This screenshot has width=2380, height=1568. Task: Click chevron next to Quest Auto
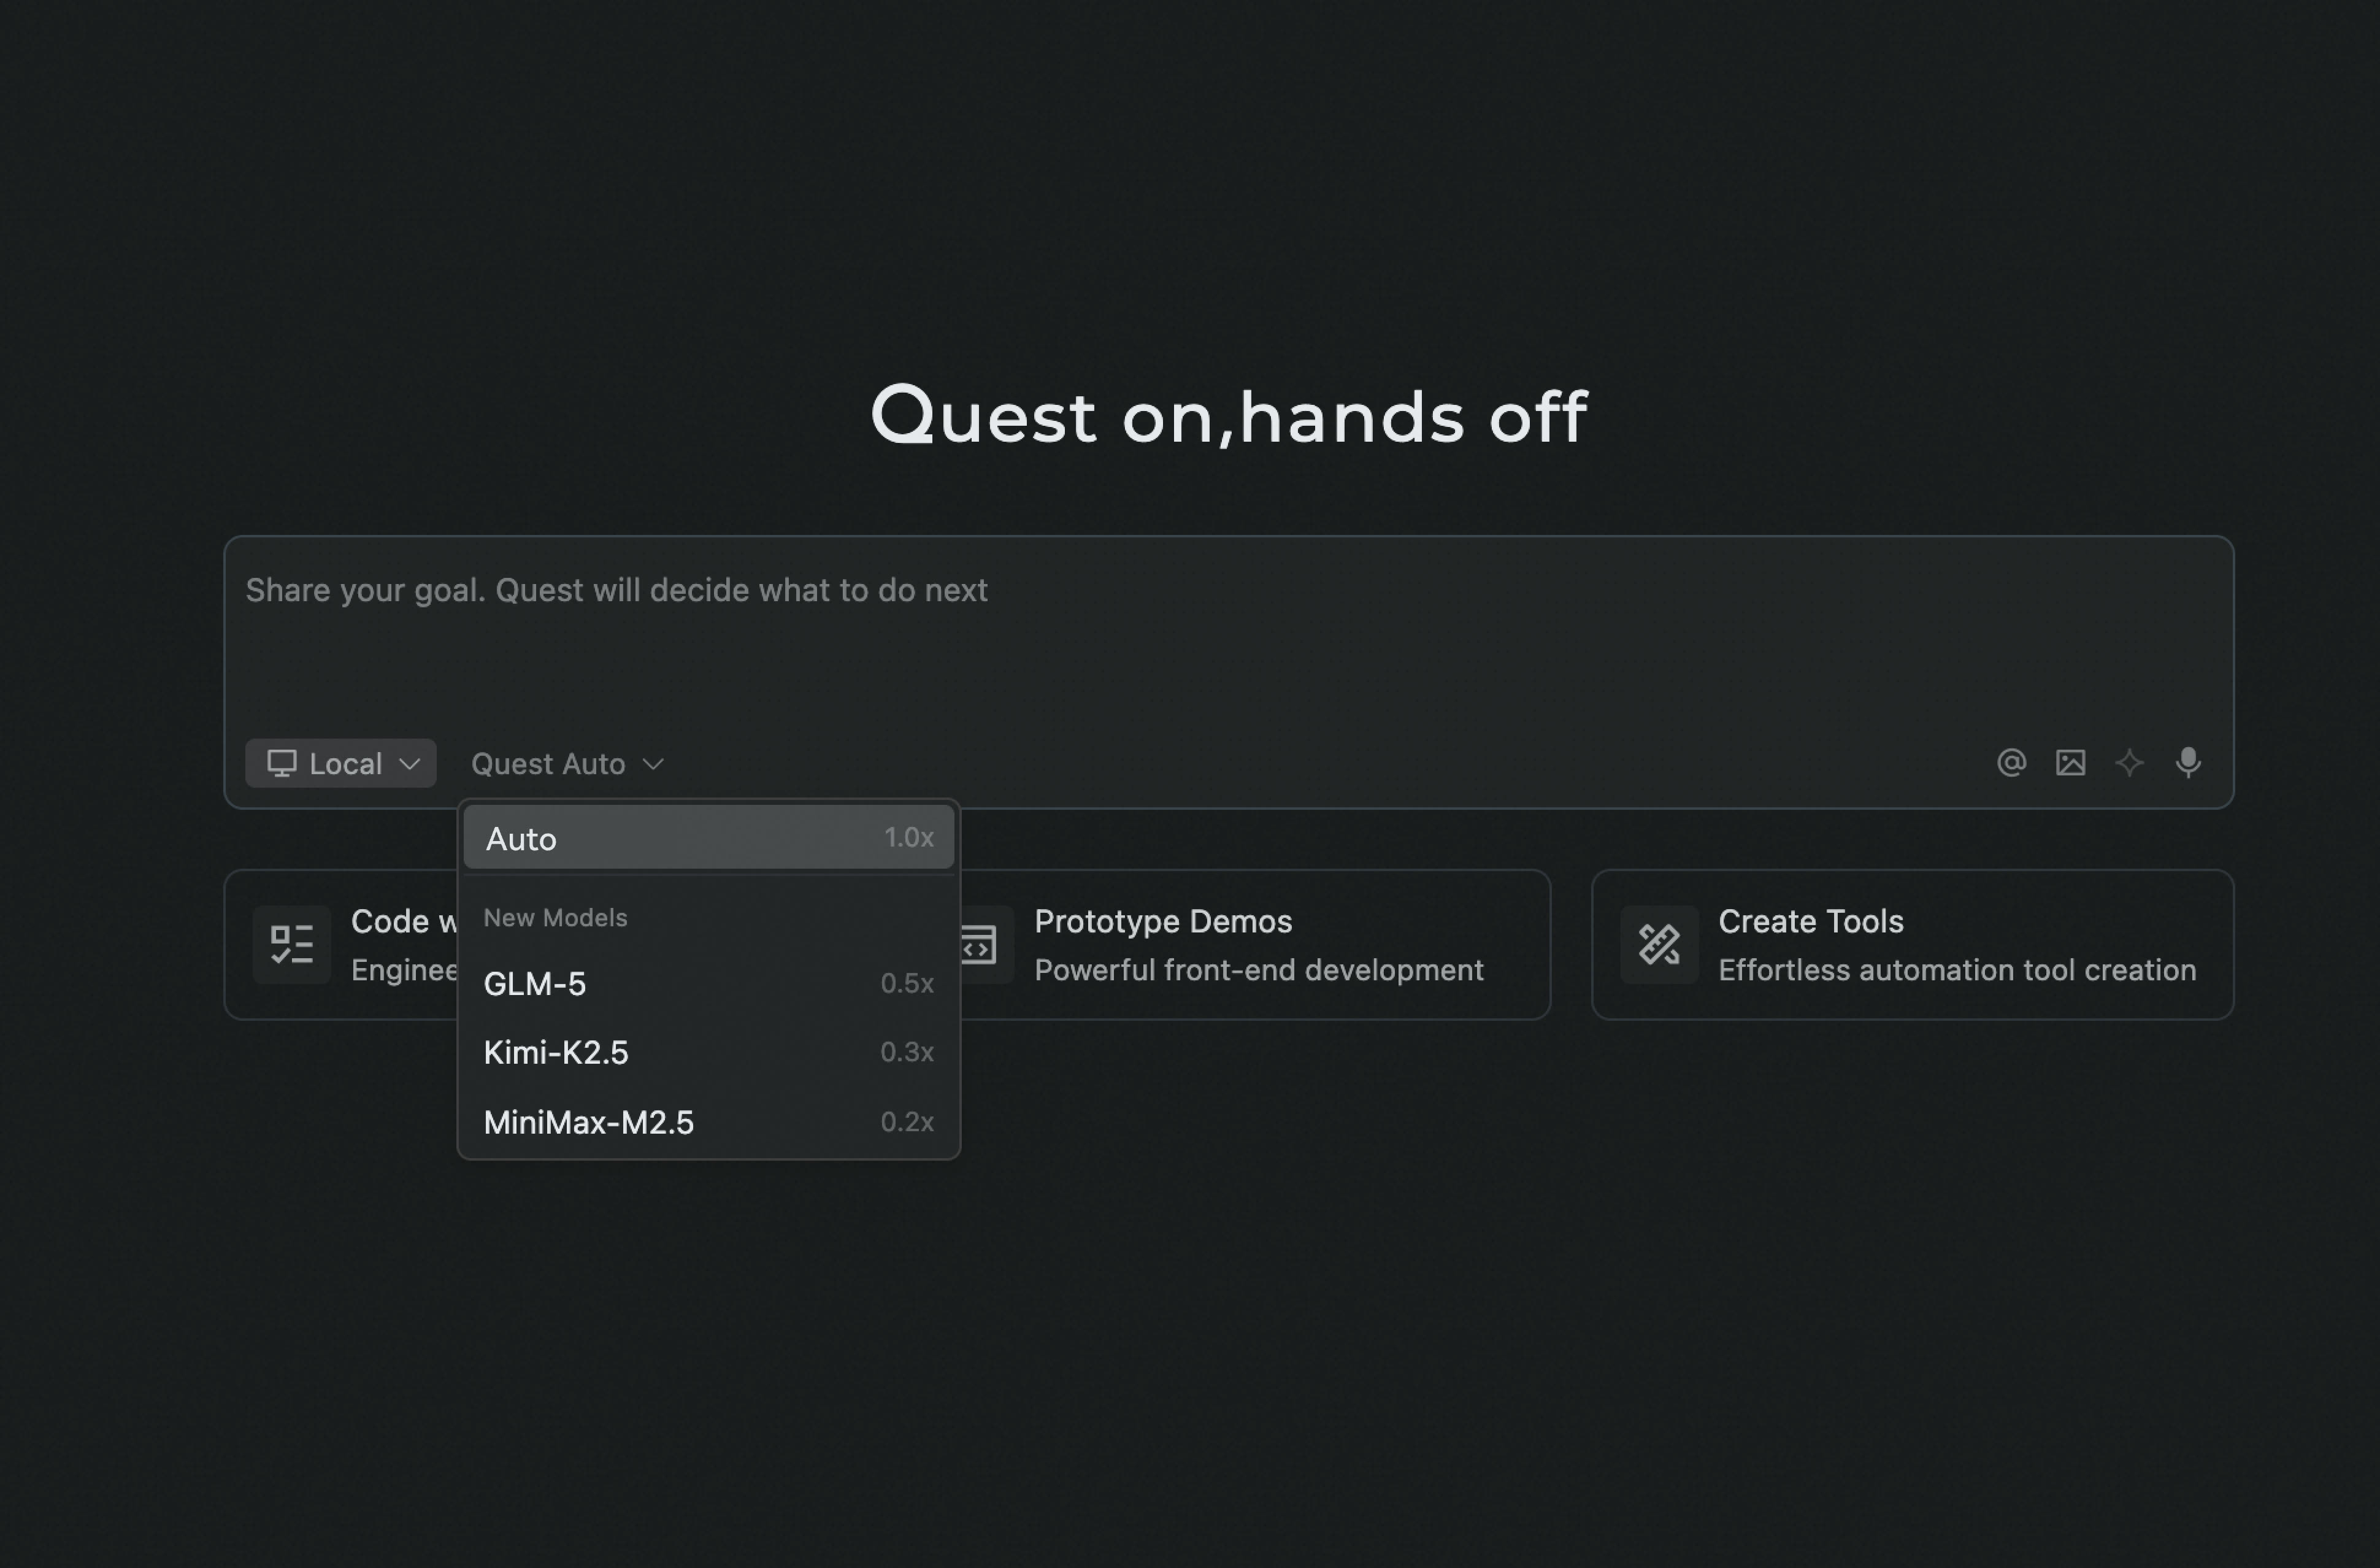pos(653,764)
